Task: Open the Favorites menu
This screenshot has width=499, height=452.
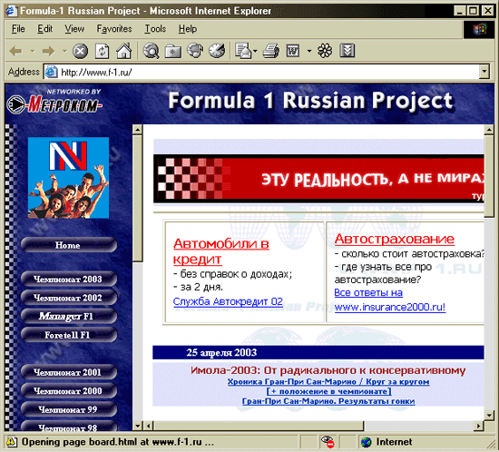Action: (114, 29)
